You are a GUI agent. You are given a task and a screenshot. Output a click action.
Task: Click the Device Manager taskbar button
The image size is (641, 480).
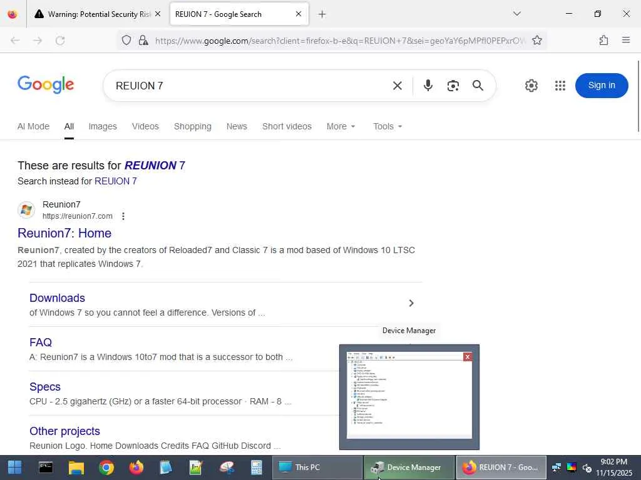click(x=409, y=467)
